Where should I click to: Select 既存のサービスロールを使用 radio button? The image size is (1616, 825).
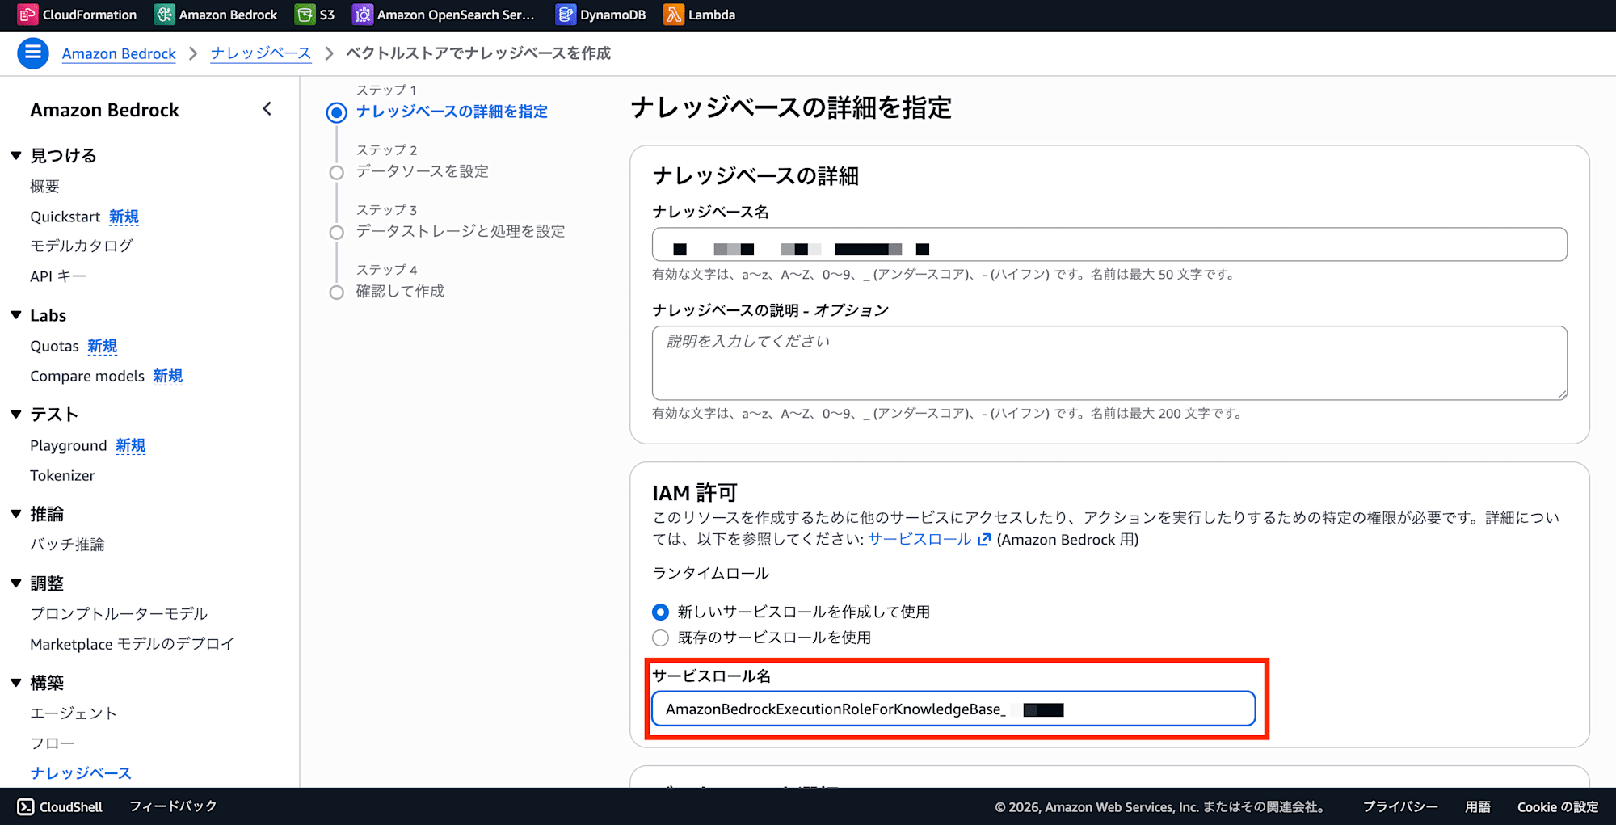(661, 638)
